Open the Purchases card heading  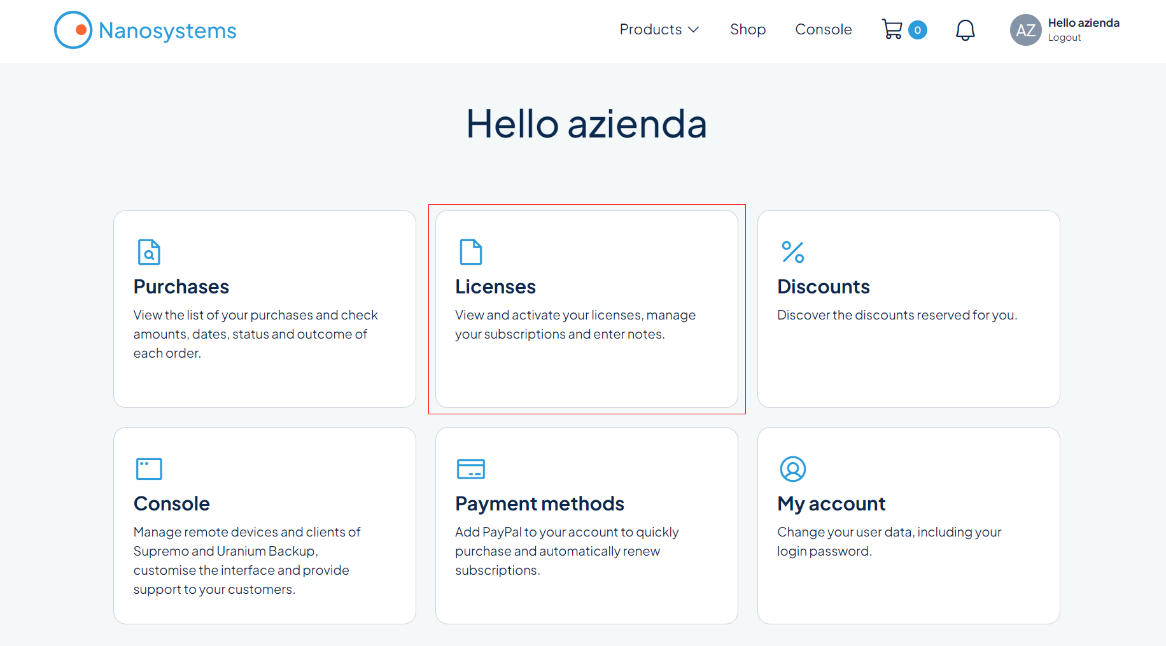(181, 286)
